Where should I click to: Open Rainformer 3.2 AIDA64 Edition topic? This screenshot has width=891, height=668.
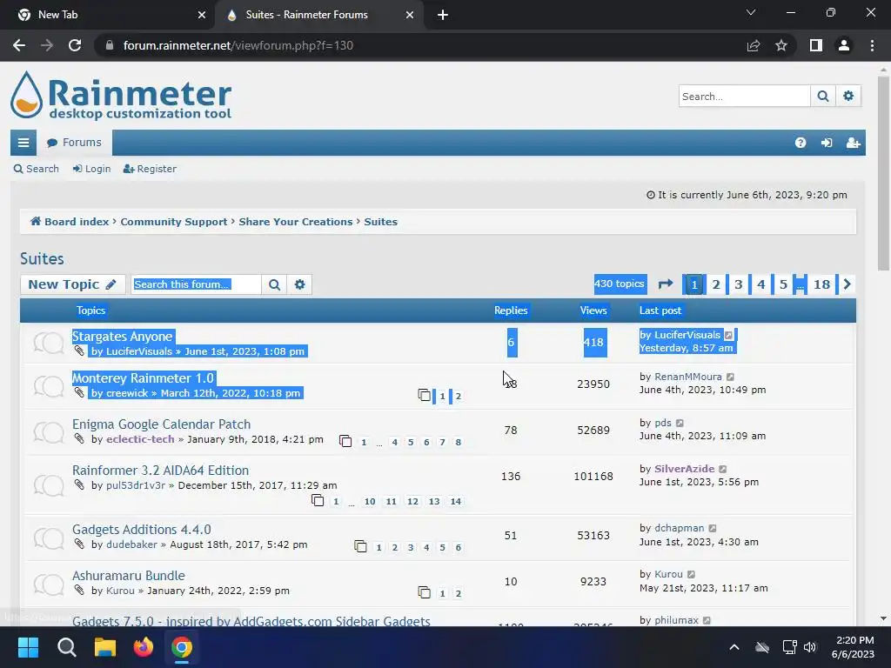tap(160, 470)
